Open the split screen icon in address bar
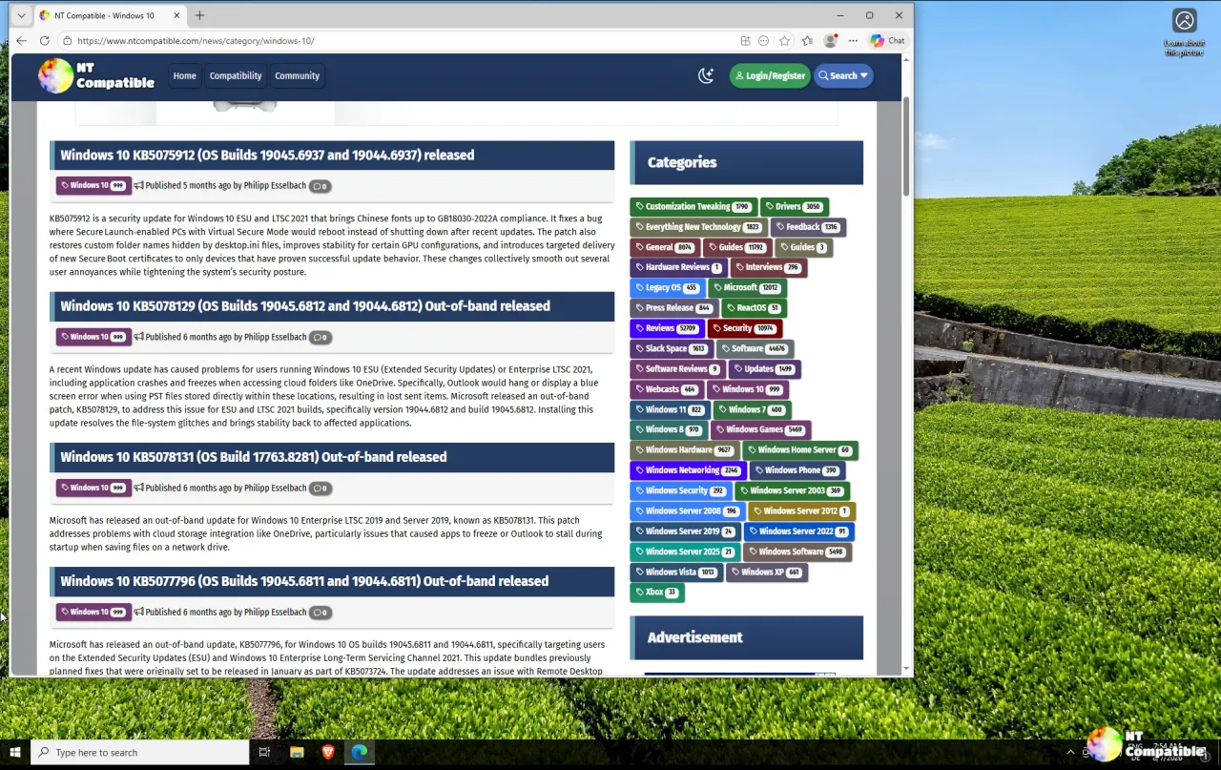1221x770 pixels. pos(746,41)
